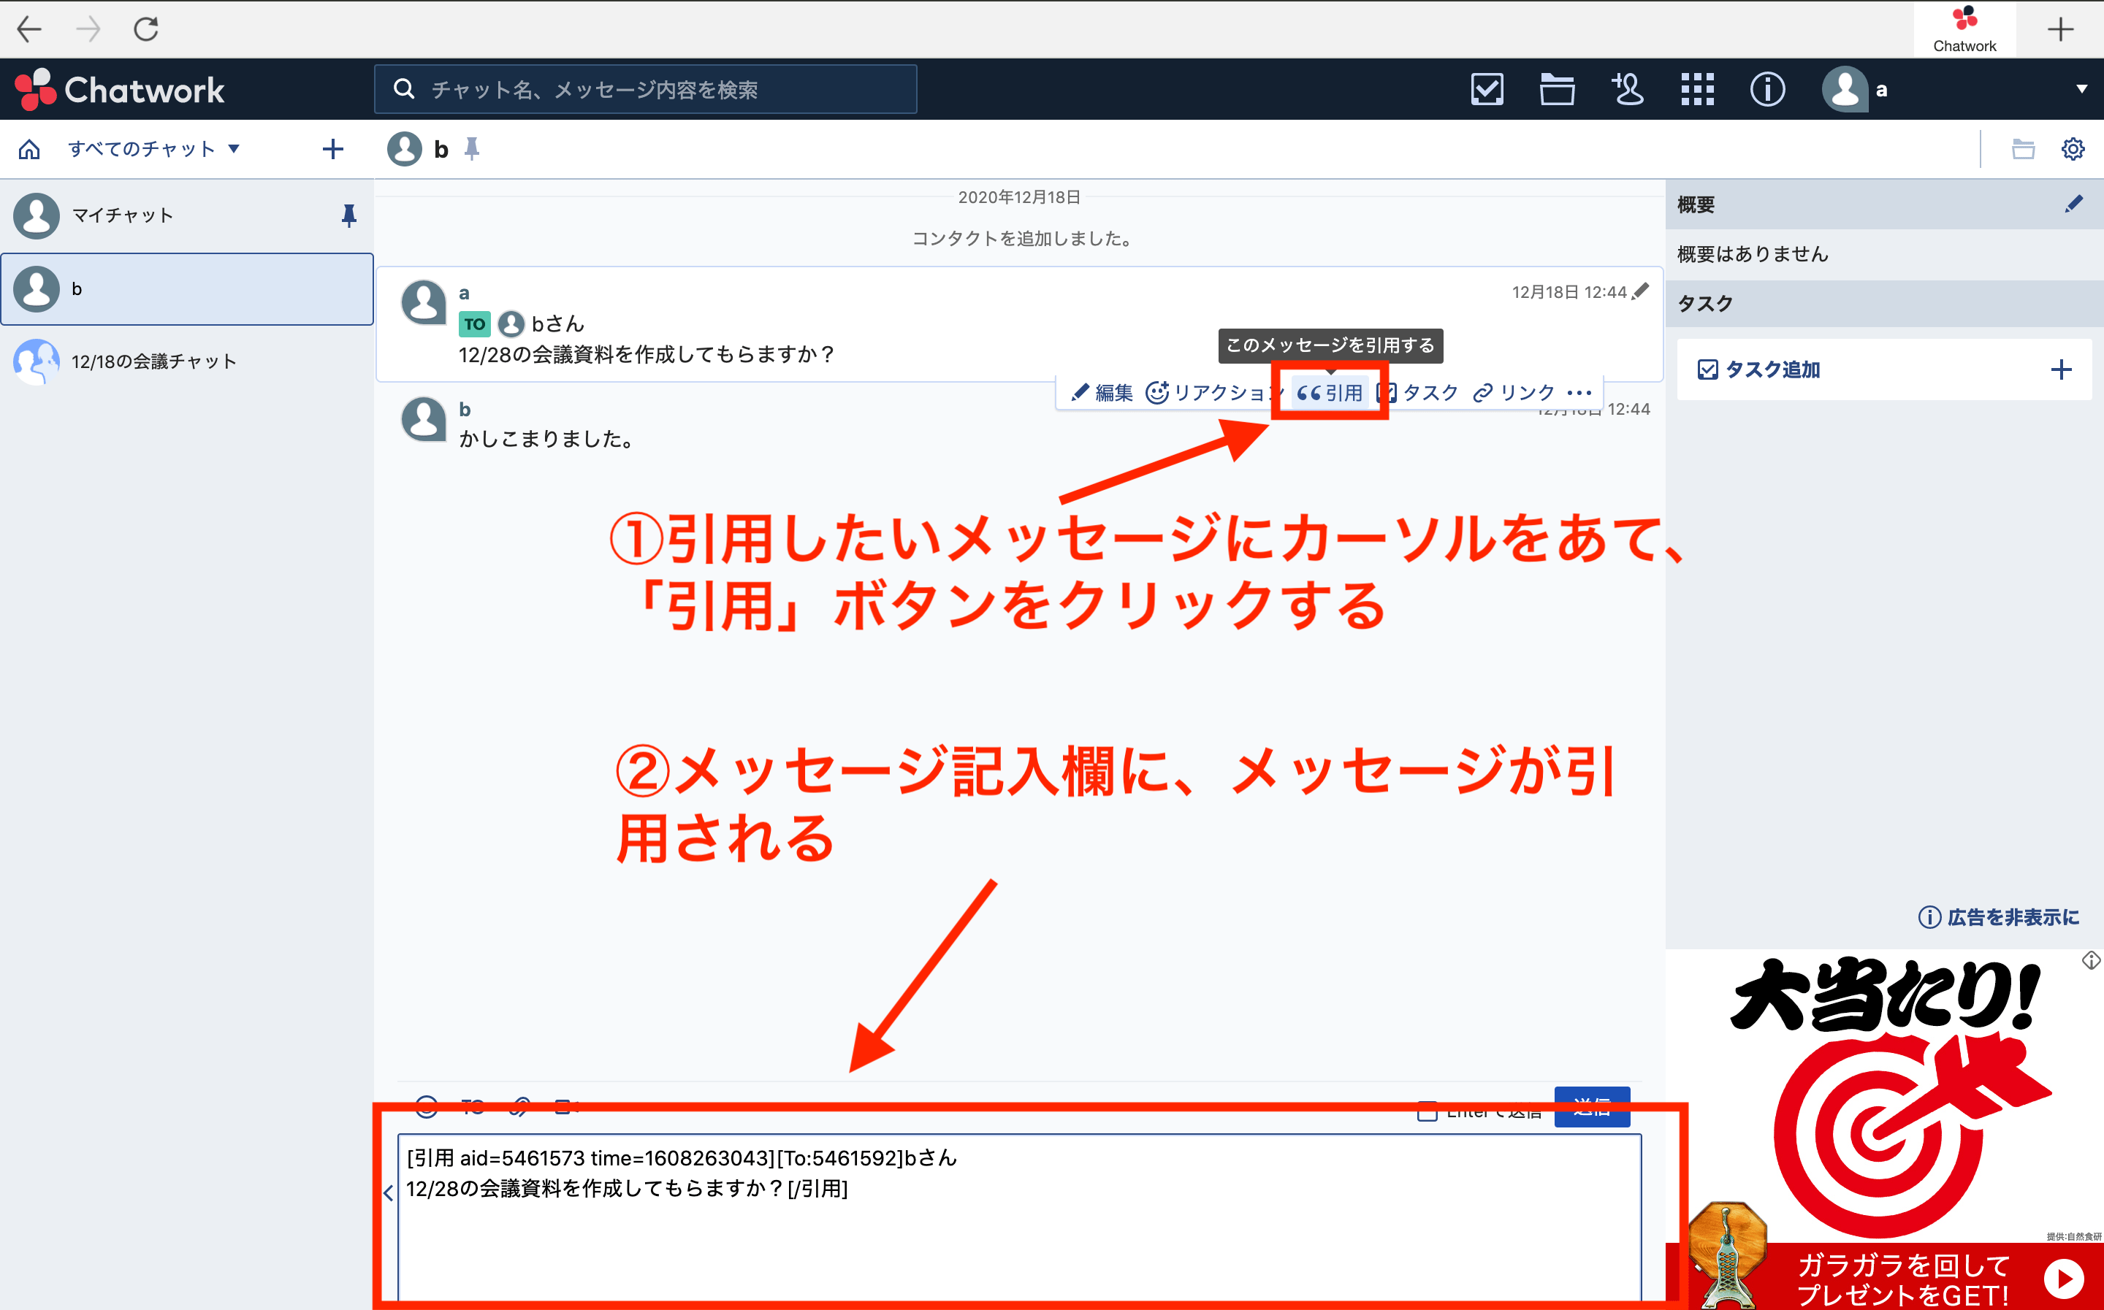Open the apps grid icon
This screenshot has height=1310, width=2104.
click(1698, 89)
